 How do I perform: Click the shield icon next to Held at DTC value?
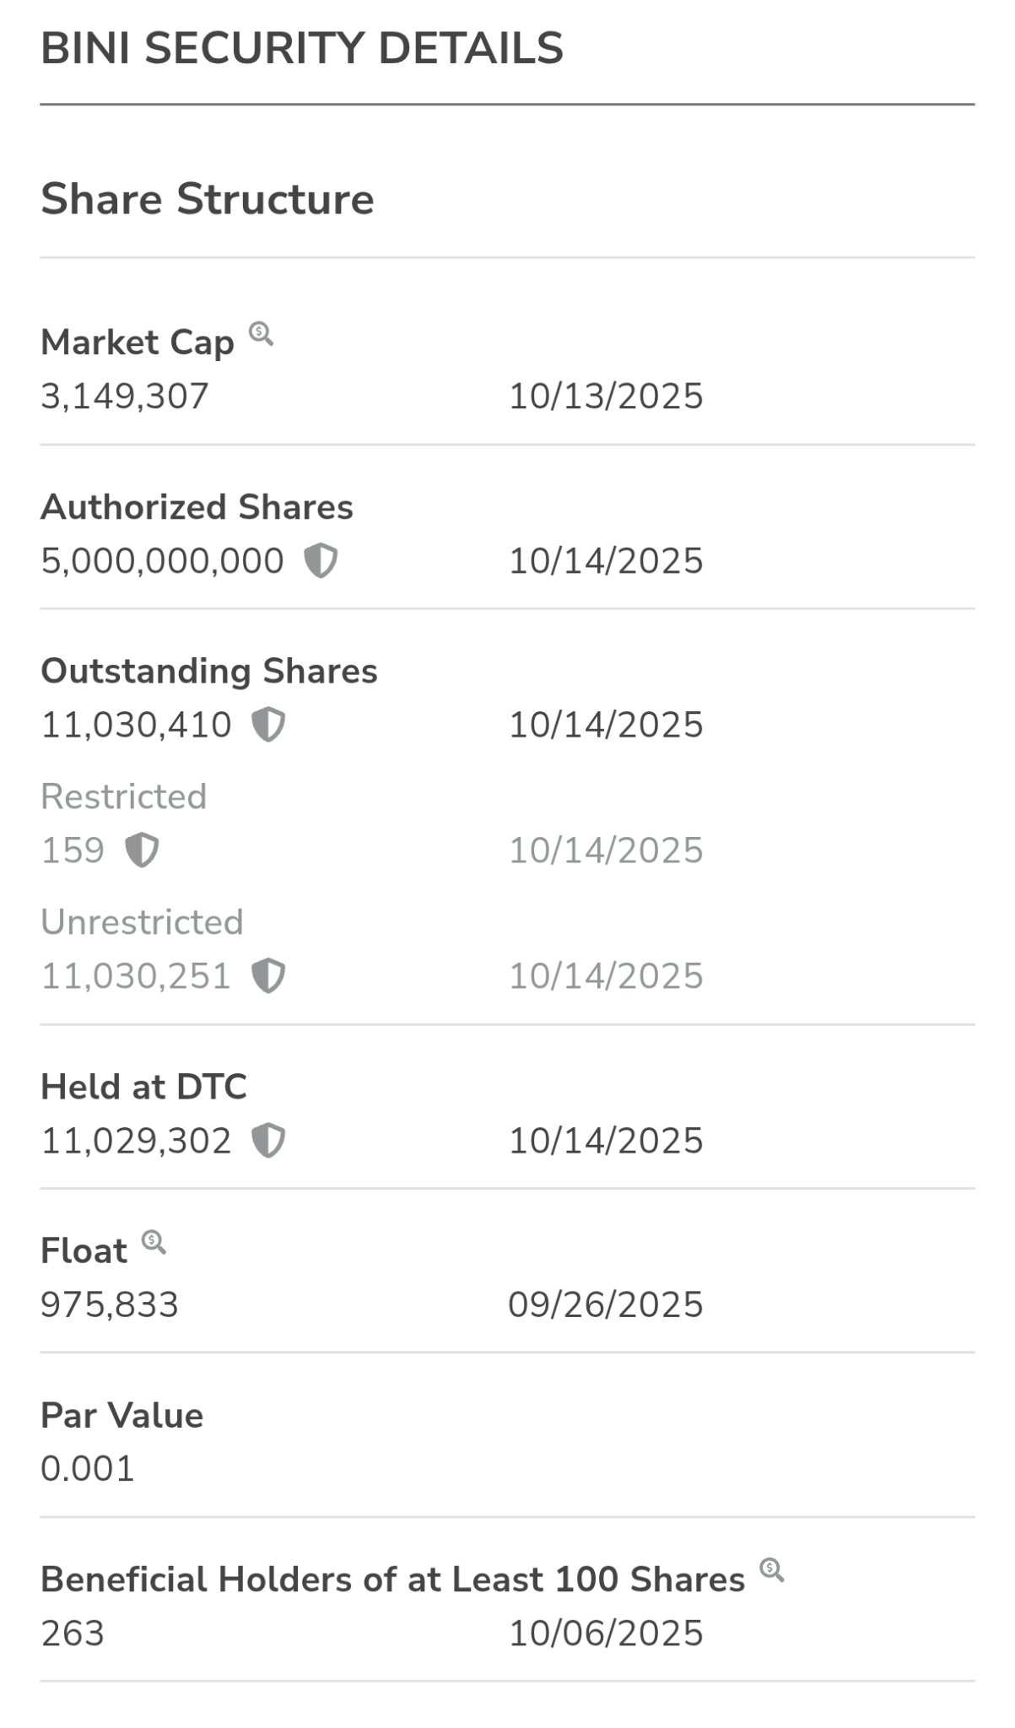coord(268,1140)
